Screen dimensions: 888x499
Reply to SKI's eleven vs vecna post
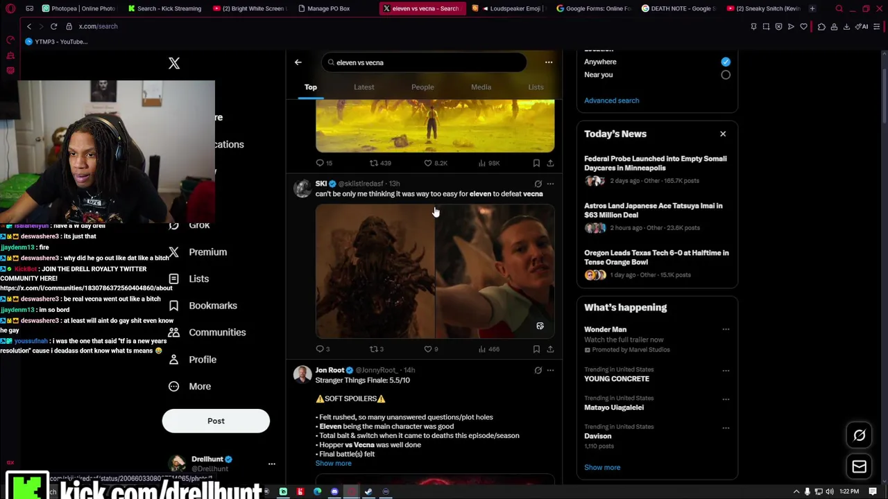click(x=323, y=349)
